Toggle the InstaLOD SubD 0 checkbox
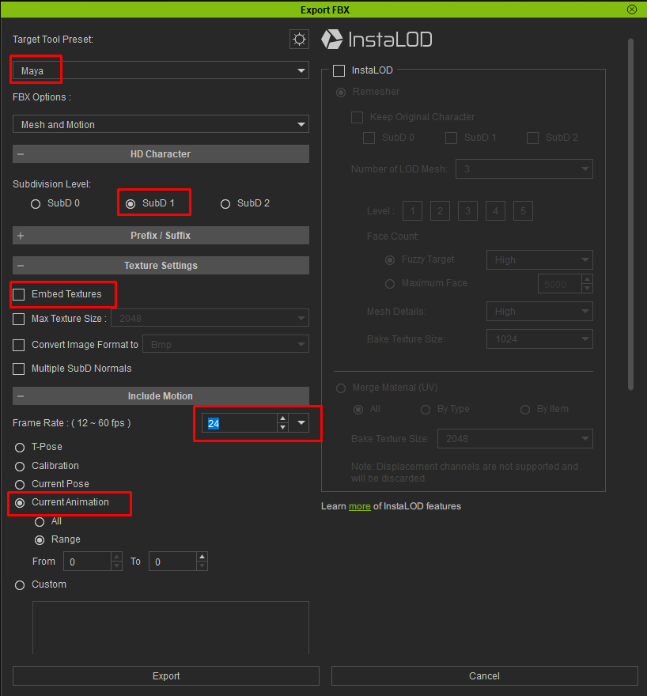This screenshot has width=647, height=696. tap(369, 138)
